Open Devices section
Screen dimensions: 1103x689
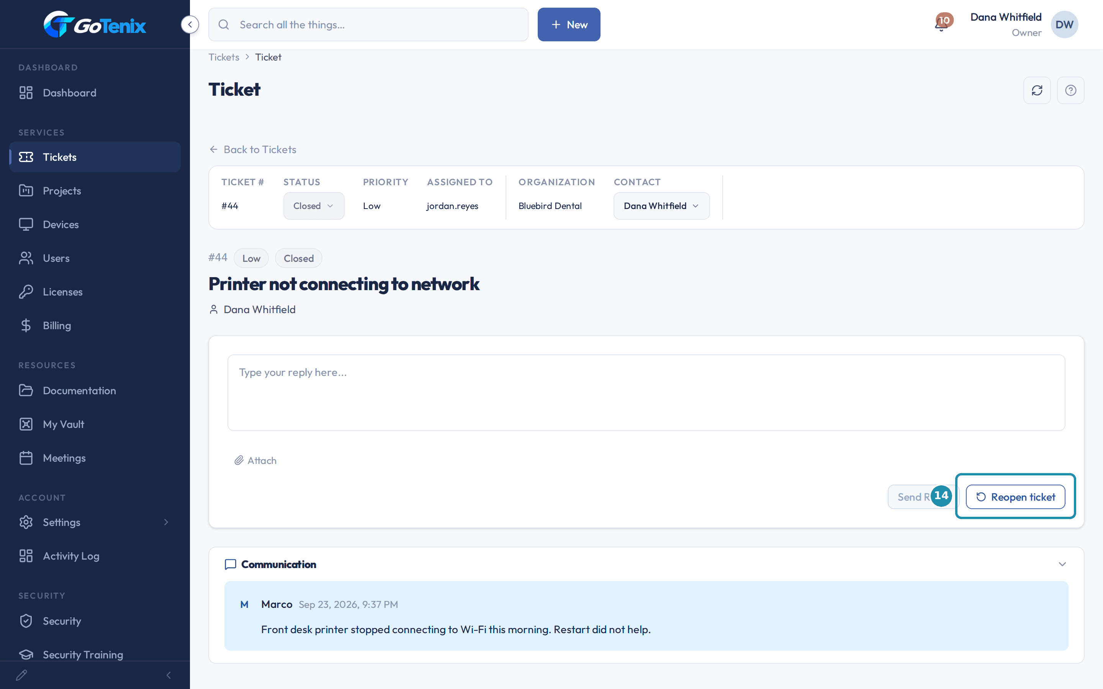[x=95, y=224]
